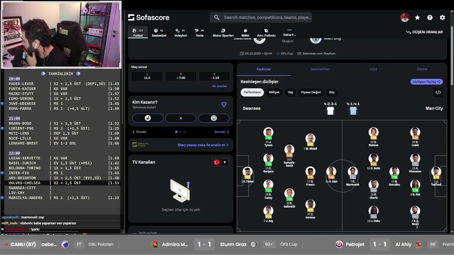The height and width of the screenshot is (255, 454).
Task: Open player O. Marmoush avatar
Action: pyautogui.click(x=352, y=172)
